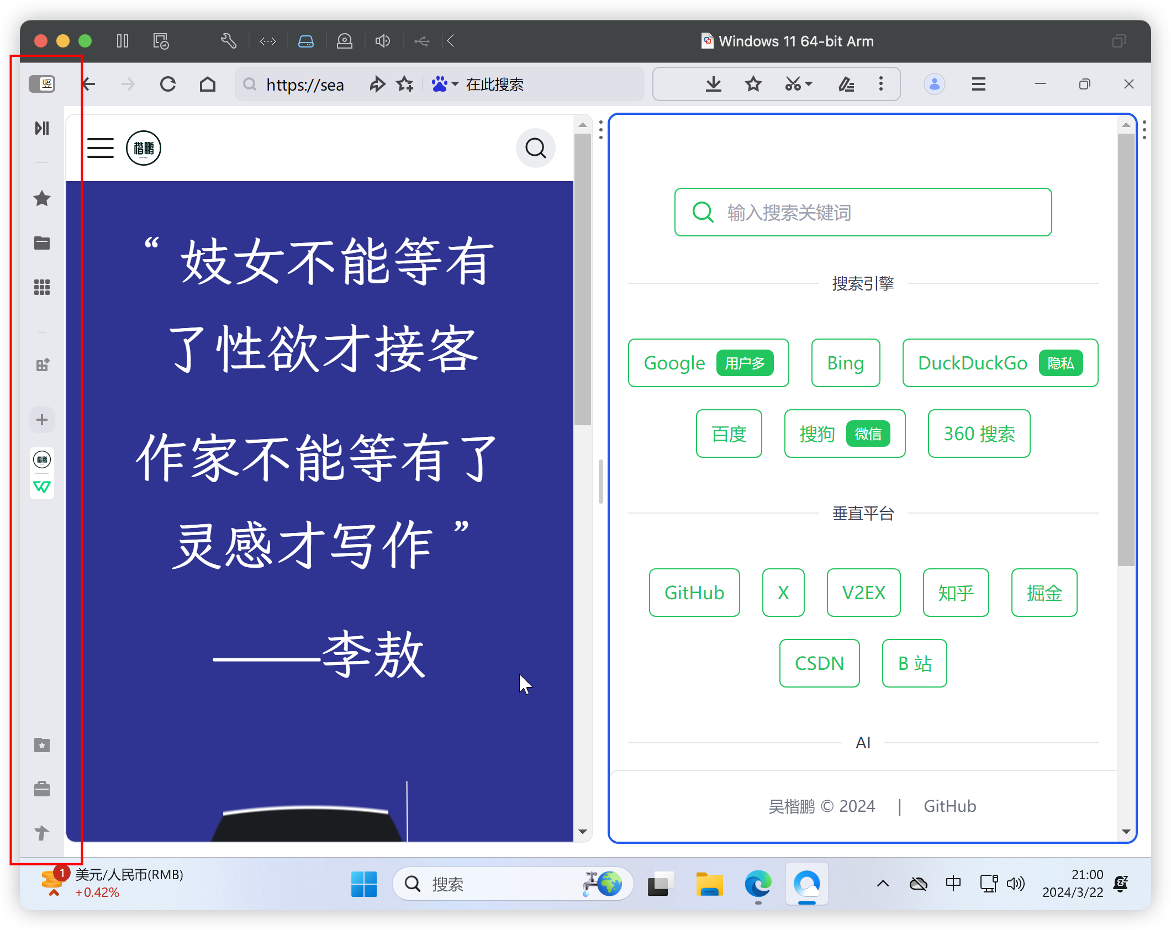Click the 美元/人民币 exchange rate widget
This screenshot has width=1171, height=930.
click(113, 883)
